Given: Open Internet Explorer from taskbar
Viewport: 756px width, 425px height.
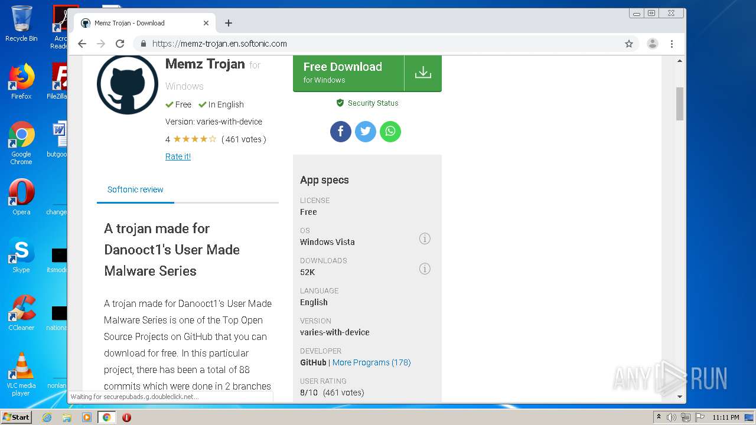Looking at the screenshot, I should click(47, 417).
